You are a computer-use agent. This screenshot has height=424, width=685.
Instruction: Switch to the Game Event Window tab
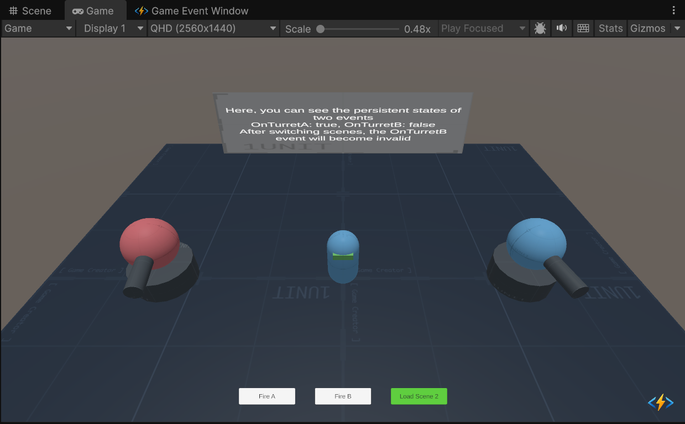point(192,11)
